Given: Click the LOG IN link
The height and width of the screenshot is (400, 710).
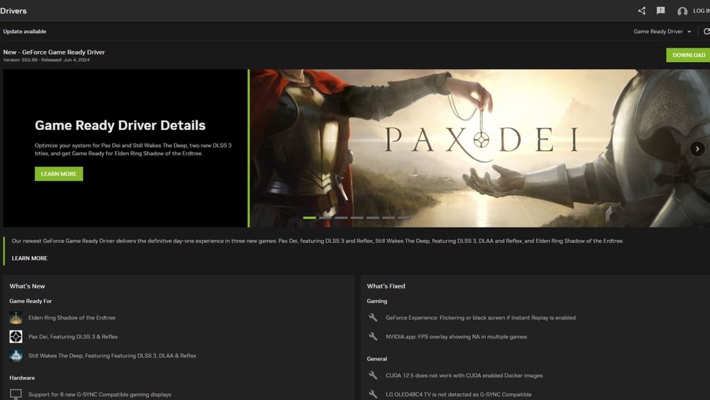Looking at the screenshot, I should pyautogui.click(x=700, y=11).
